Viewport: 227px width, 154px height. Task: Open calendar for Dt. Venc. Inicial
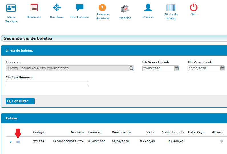coord(177,68)
